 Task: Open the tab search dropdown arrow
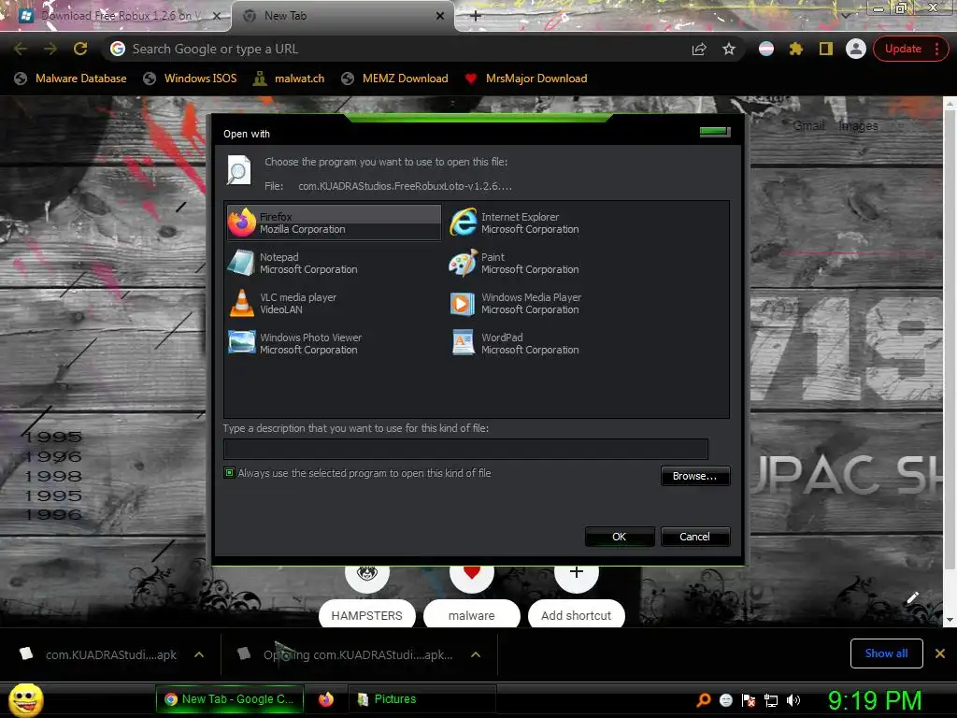tap(845, 15)
